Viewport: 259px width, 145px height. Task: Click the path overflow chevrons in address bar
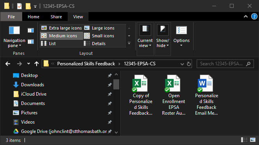(x=53, y=64)
